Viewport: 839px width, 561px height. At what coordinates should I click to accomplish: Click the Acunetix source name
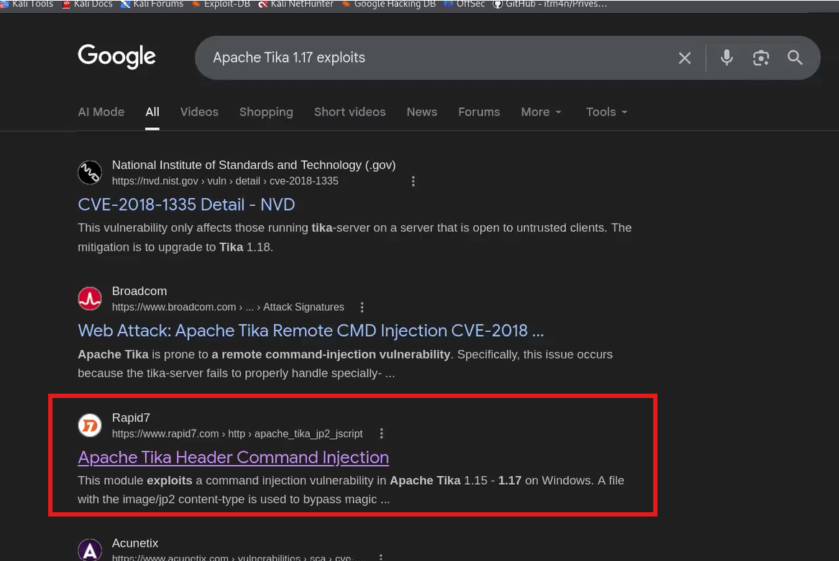135,543
